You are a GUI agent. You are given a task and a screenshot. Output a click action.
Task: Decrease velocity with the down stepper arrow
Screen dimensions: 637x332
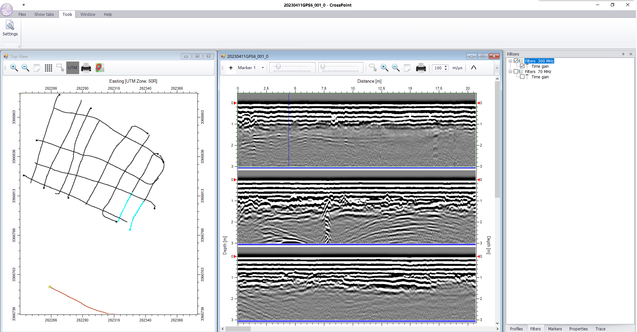pyautogui.click(x=446, y=69)
